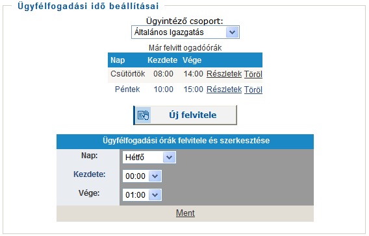
Task: Open the Ügyintéző csoport dropdown
Action: (185, 32)
